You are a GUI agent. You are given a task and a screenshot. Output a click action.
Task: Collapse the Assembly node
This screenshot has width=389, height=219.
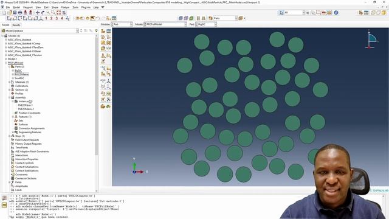pyautogui.click(x=10, y=97)
